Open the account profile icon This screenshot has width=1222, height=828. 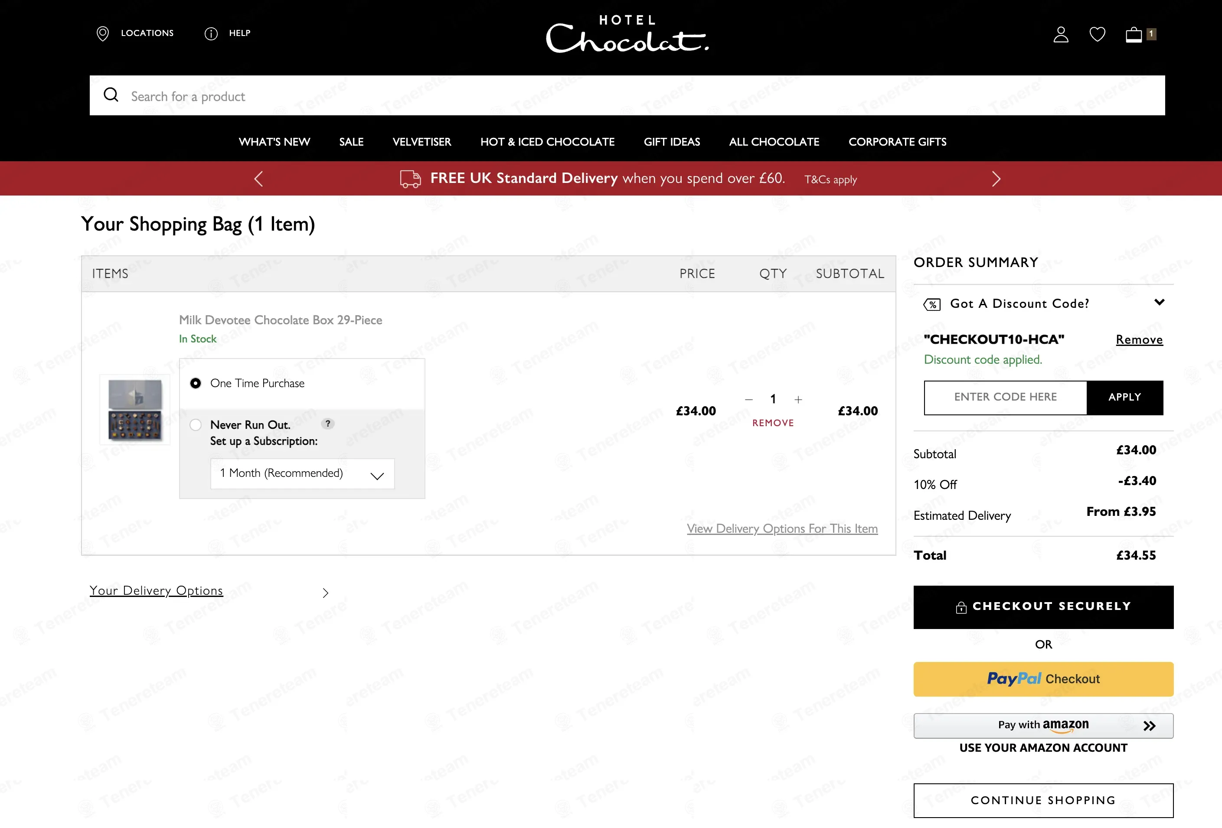click(1061, 34)
